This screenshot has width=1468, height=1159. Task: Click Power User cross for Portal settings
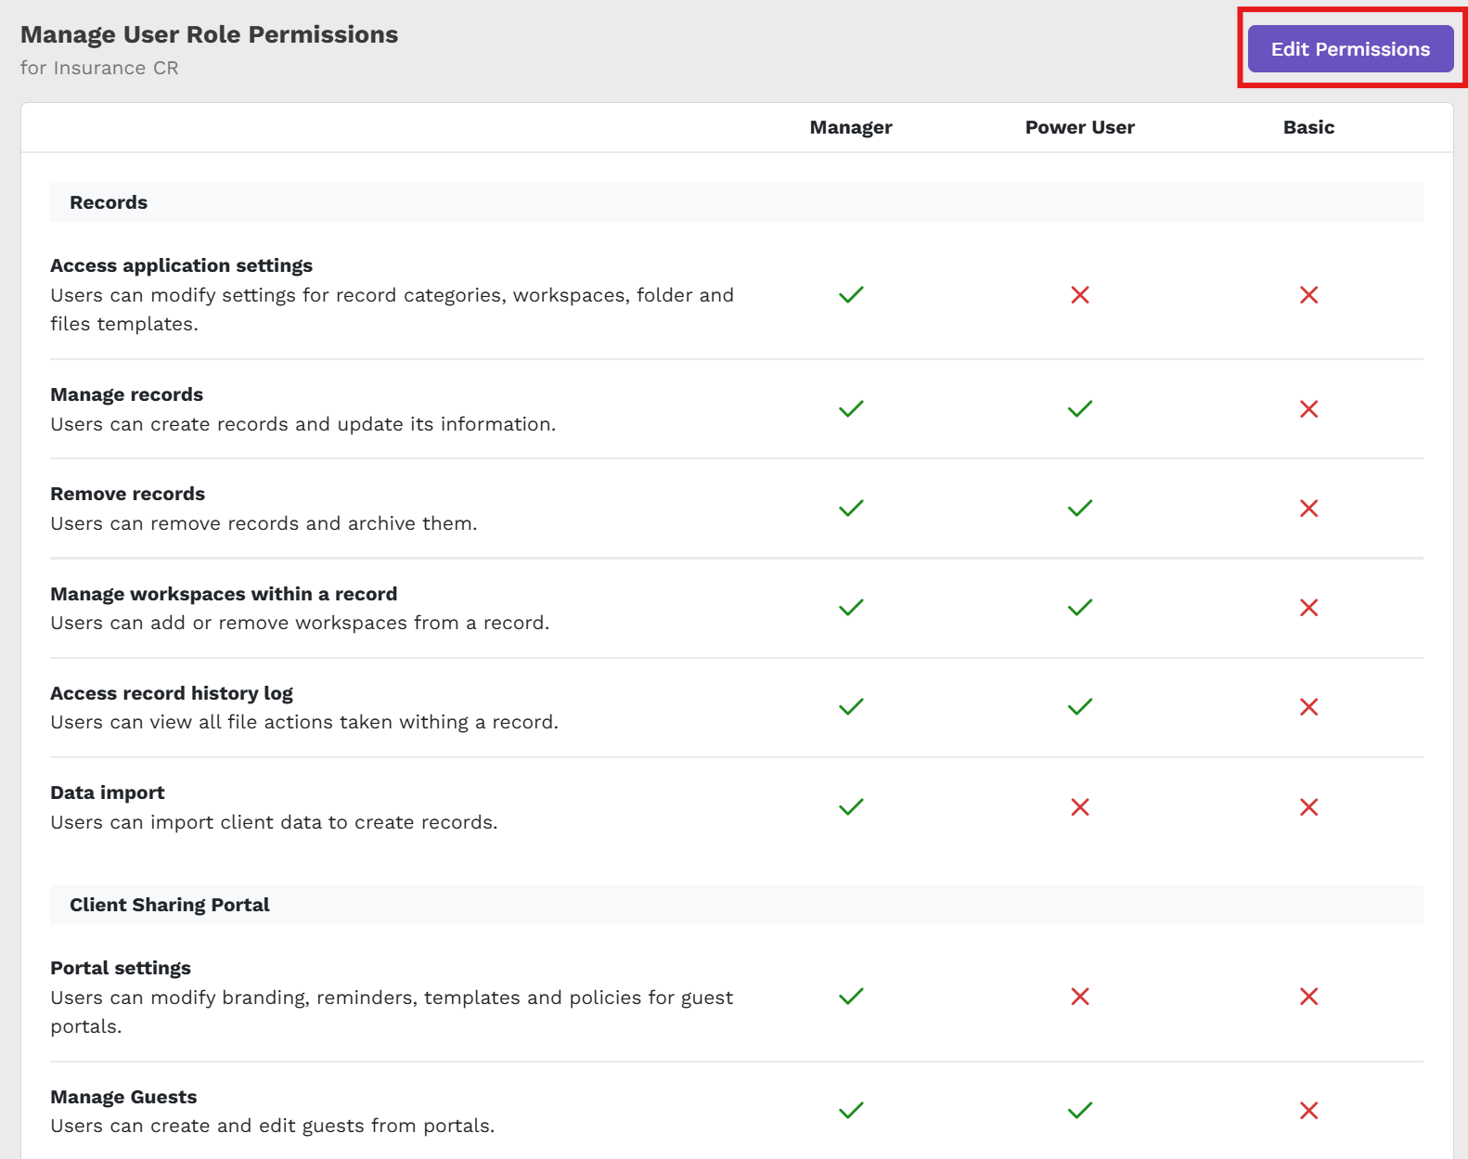pos(1080,997)
